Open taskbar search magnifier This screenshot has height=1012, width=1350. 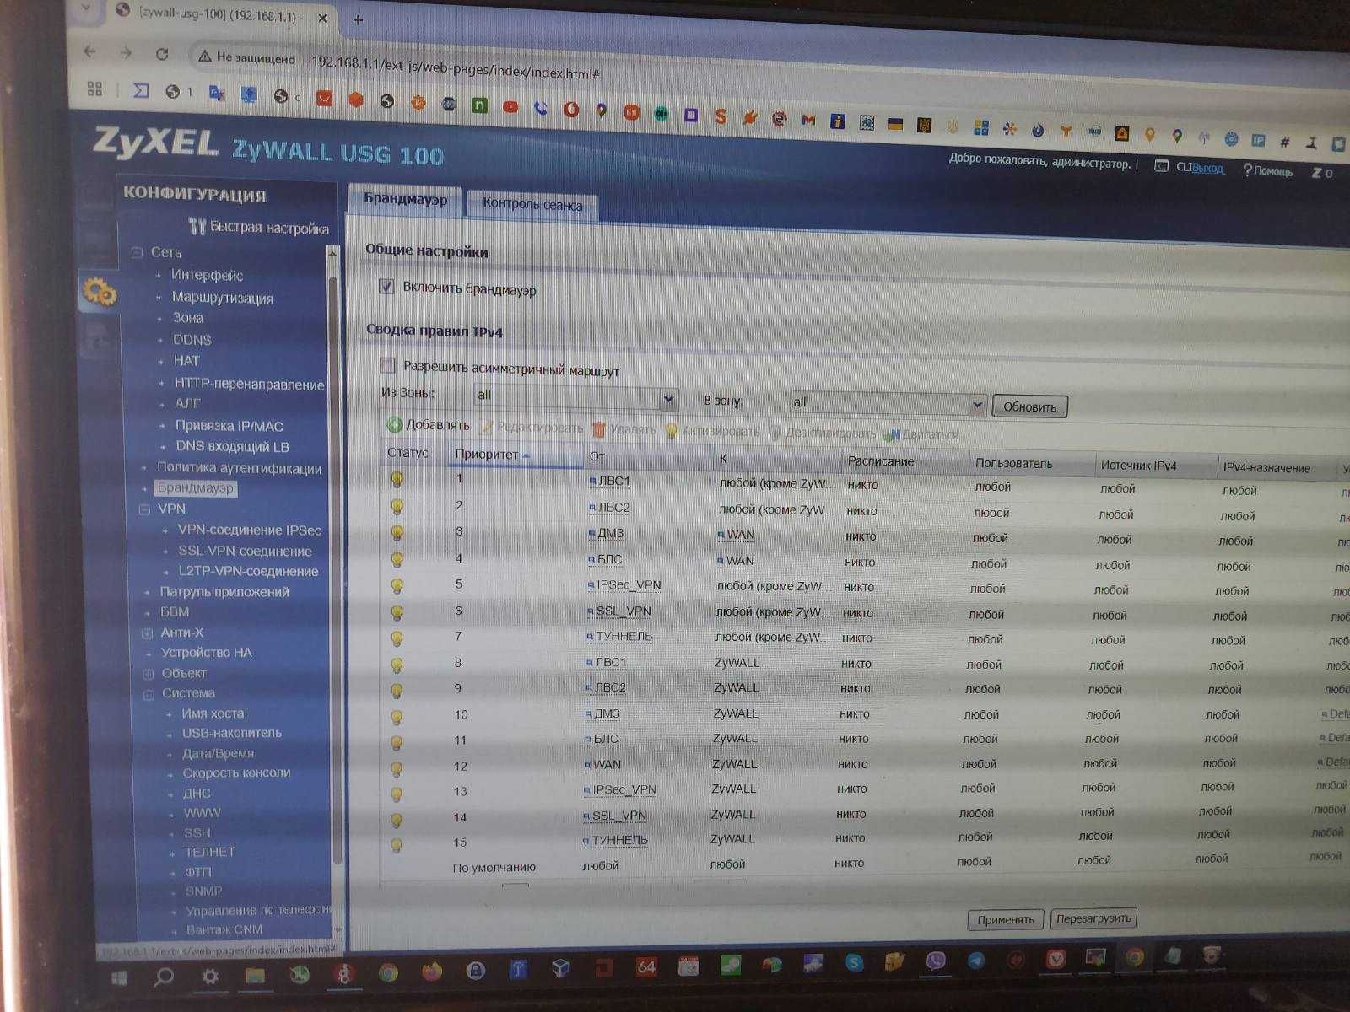[164, 977]
